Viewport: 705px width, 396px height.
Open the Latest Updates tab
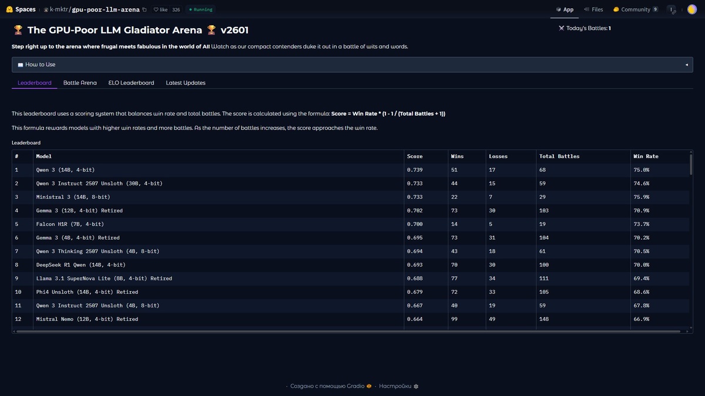[186, 83]
